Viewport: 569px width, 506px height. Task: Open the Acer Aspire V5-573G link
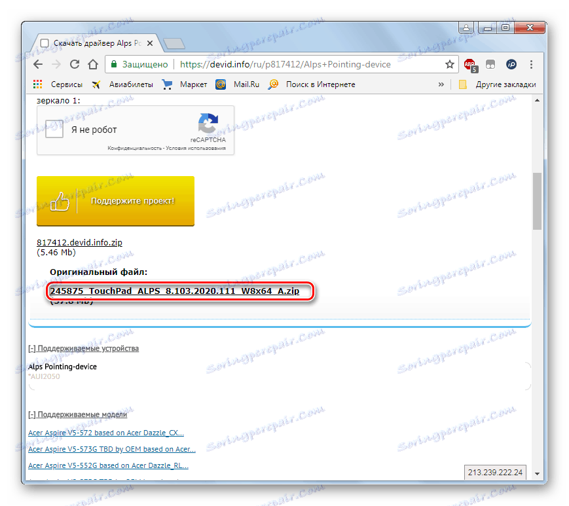click(x=112, y=449)
